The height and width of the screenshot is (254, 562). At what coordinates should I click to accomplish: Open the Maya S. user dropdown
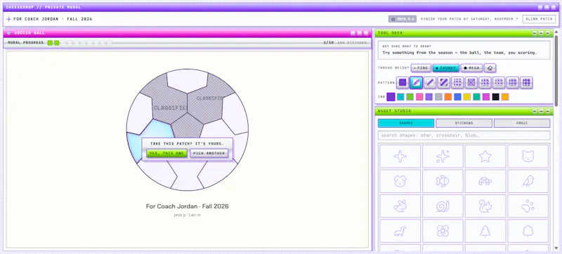(x=402, y=19)
